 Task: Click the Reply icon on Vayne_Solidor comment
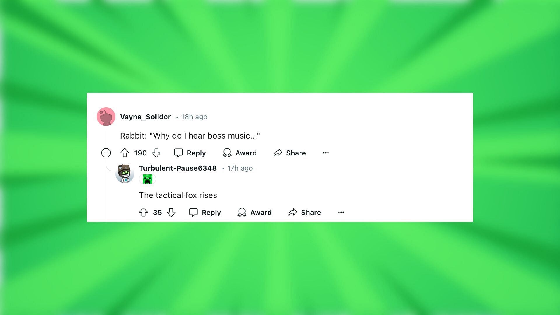point(178,153)
